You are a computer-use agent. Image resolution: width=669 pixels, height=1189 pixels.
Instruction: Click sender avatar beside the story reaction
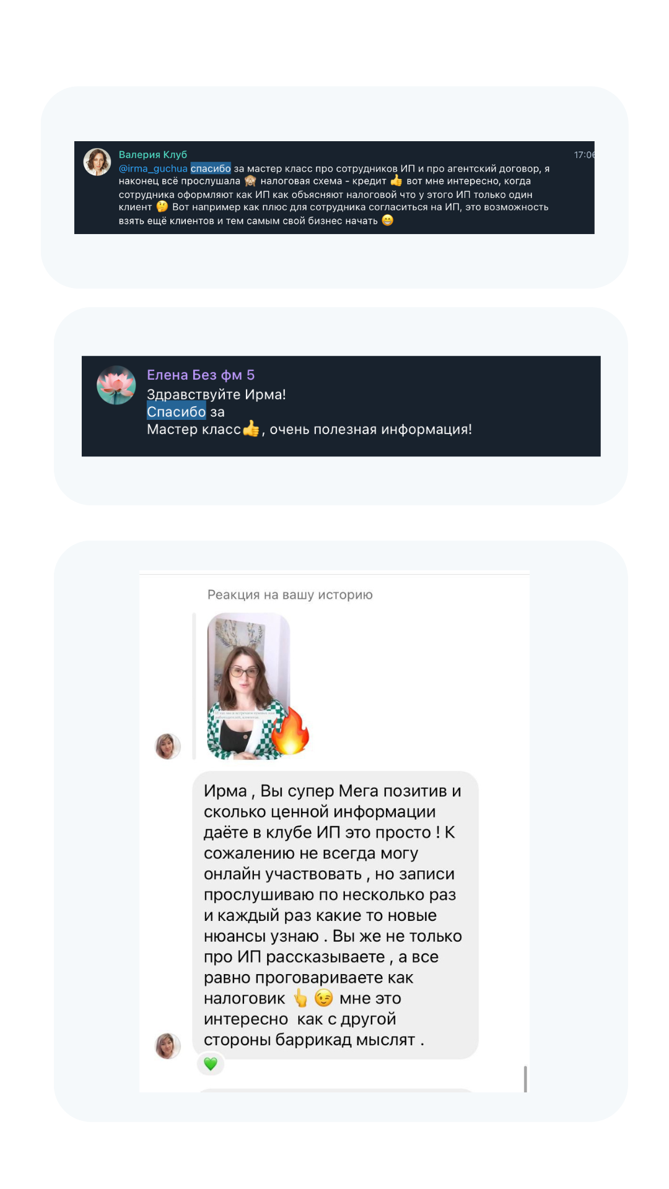click(x=168, y=746)
